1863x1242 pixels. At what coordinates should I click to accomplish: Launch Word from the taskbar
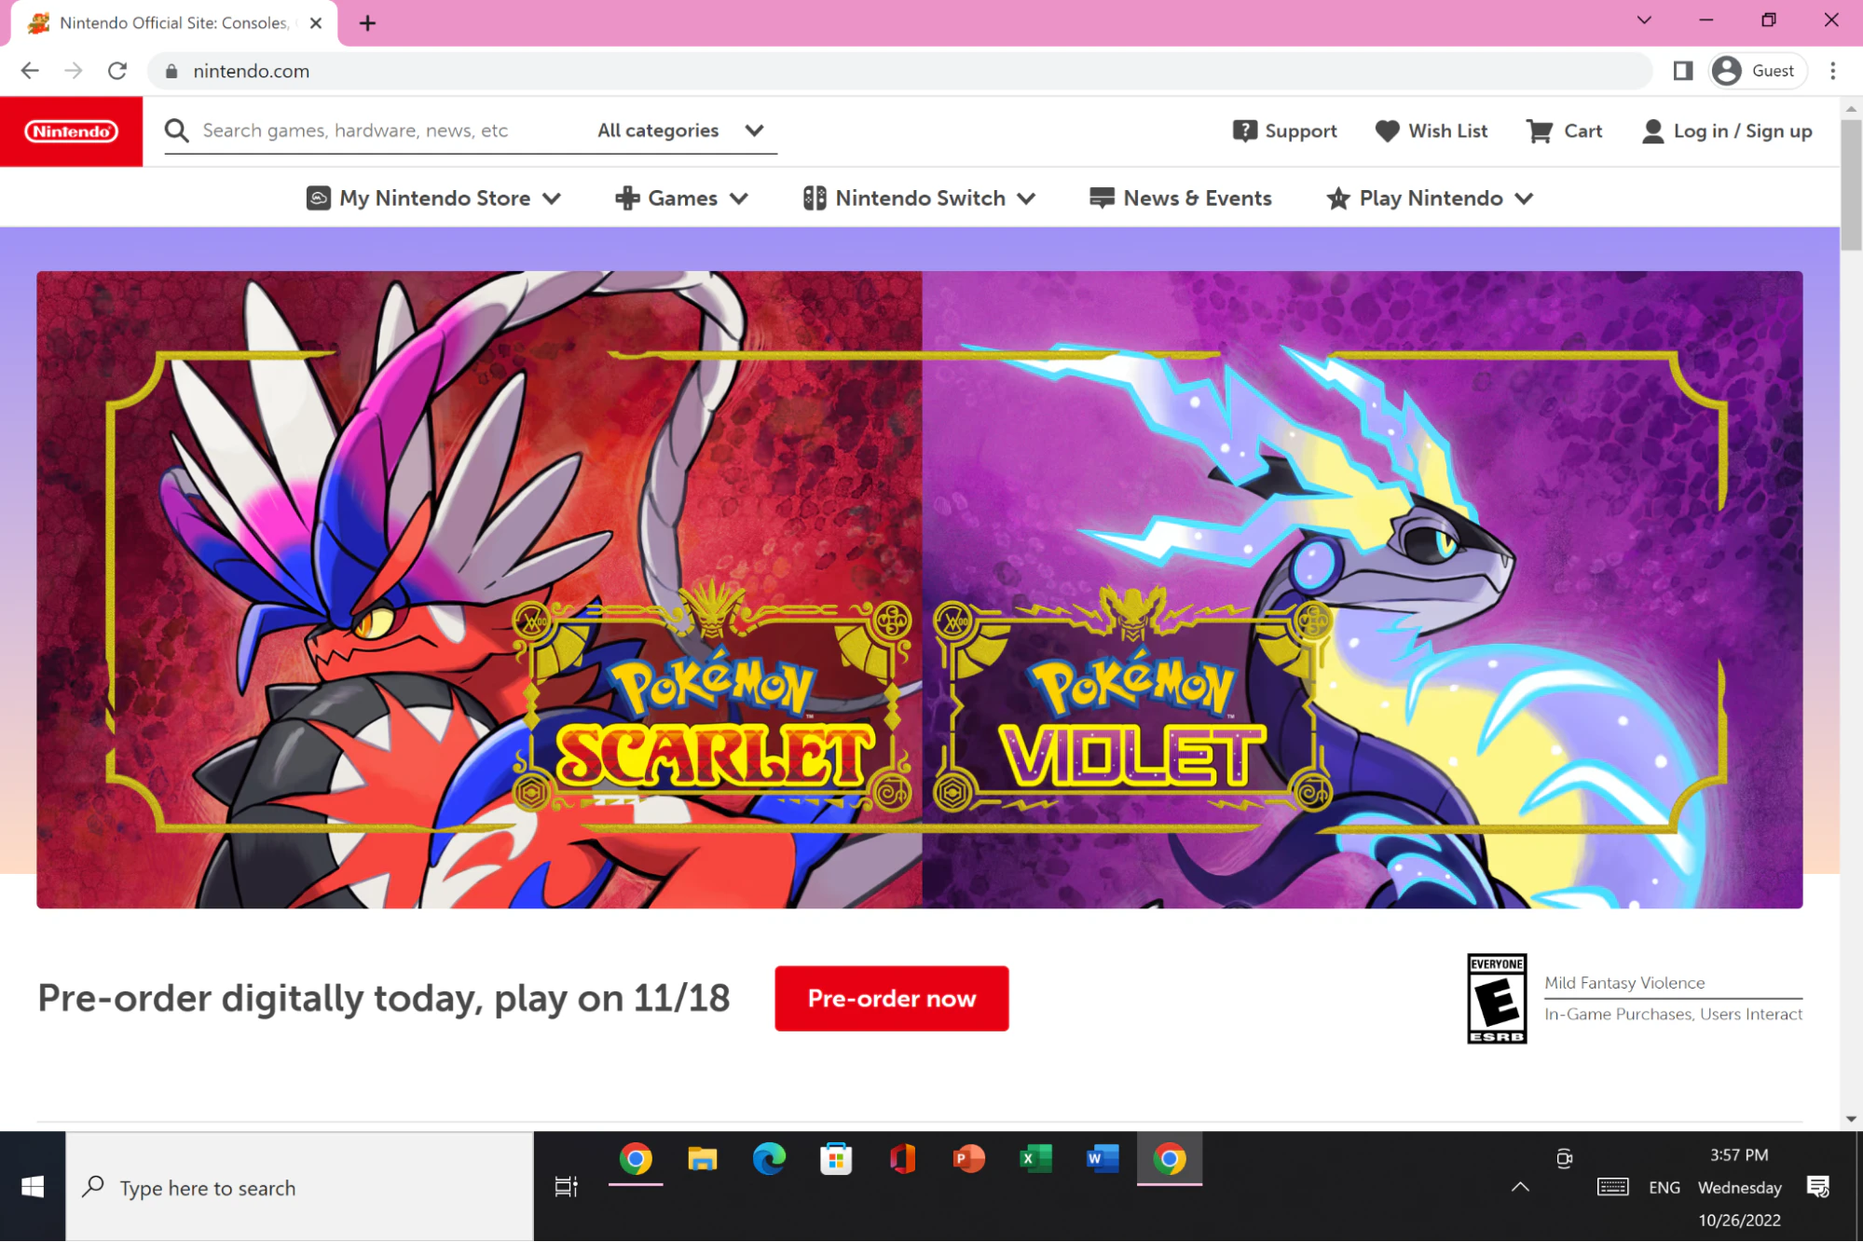(1102, 1159)
